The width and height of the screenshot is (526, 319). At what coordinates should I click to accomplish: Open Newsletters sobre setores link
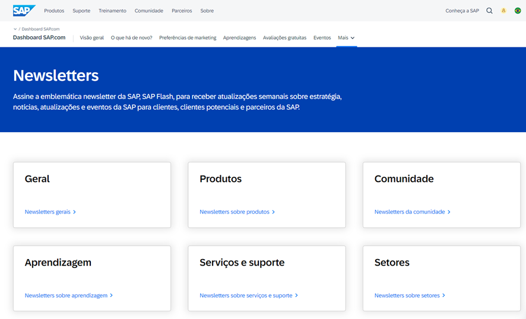pos(410,295)
